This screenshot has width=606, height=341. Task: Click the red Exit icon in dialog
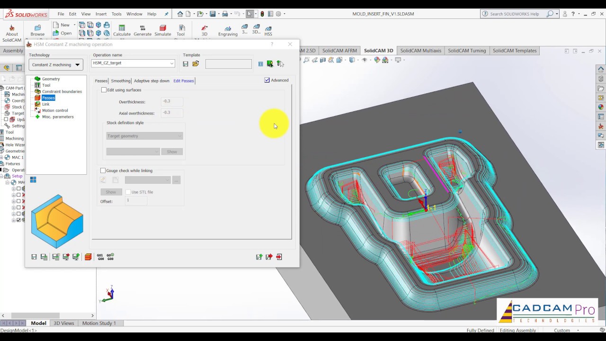coord(279,257)
